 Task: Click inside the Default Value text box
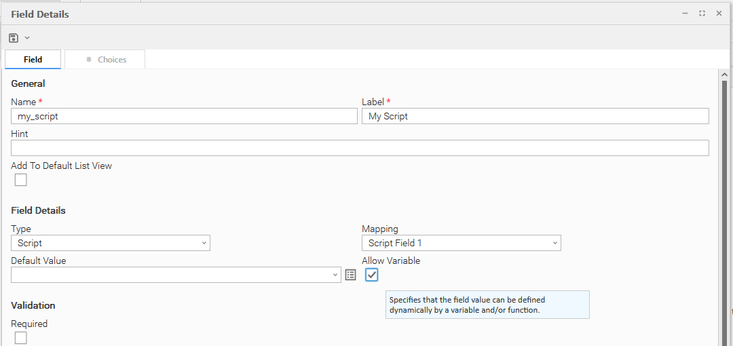(x=170, y=275)
